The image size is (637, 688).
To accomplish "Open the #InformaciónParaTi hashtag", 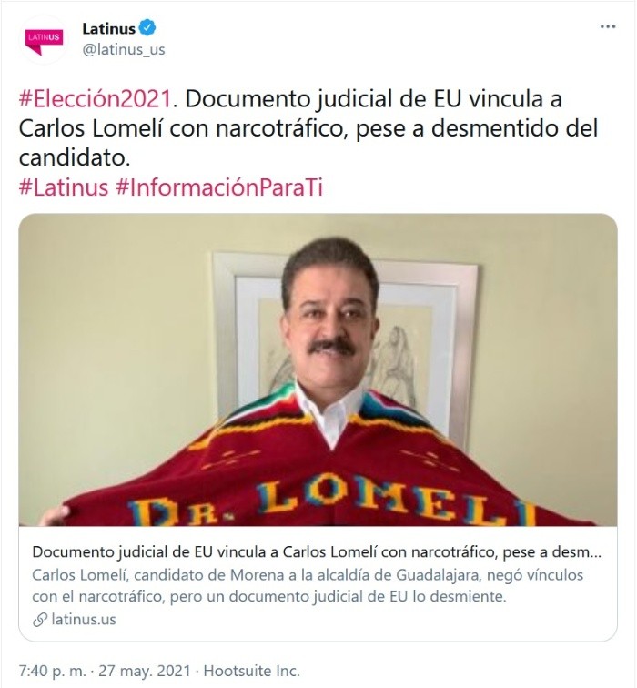I will (x=219, y=187).
